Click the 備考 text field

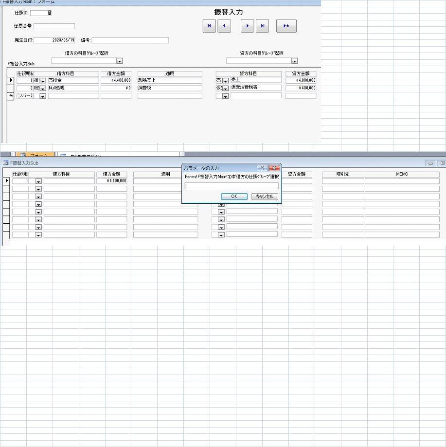(x=130, y=40)
